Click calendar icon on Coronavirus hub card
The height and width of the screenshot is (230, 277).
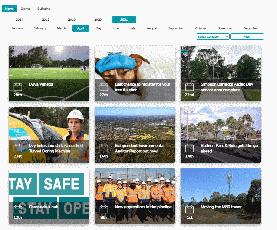(18, 209)
